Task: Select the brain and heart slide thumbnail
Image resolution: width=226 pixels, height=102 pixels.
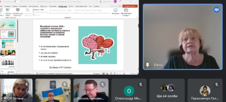Action: pos(8,34)
